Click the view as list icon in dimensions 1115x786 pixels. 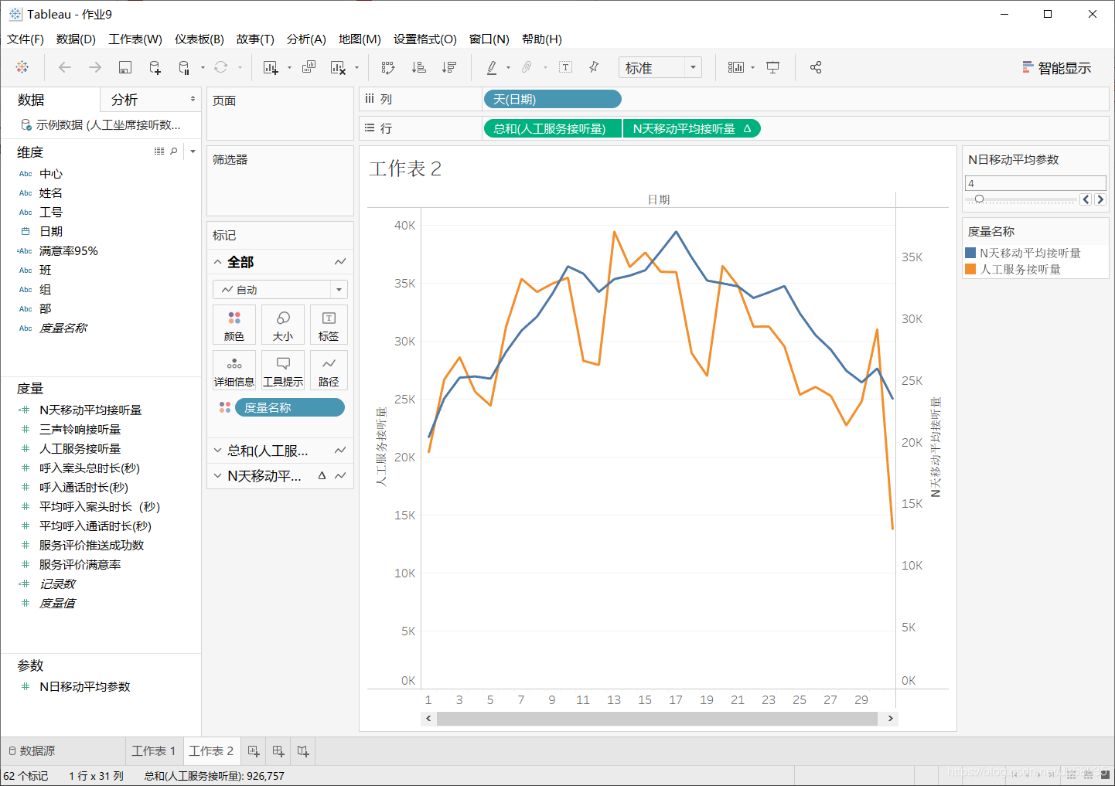[159, 151]
